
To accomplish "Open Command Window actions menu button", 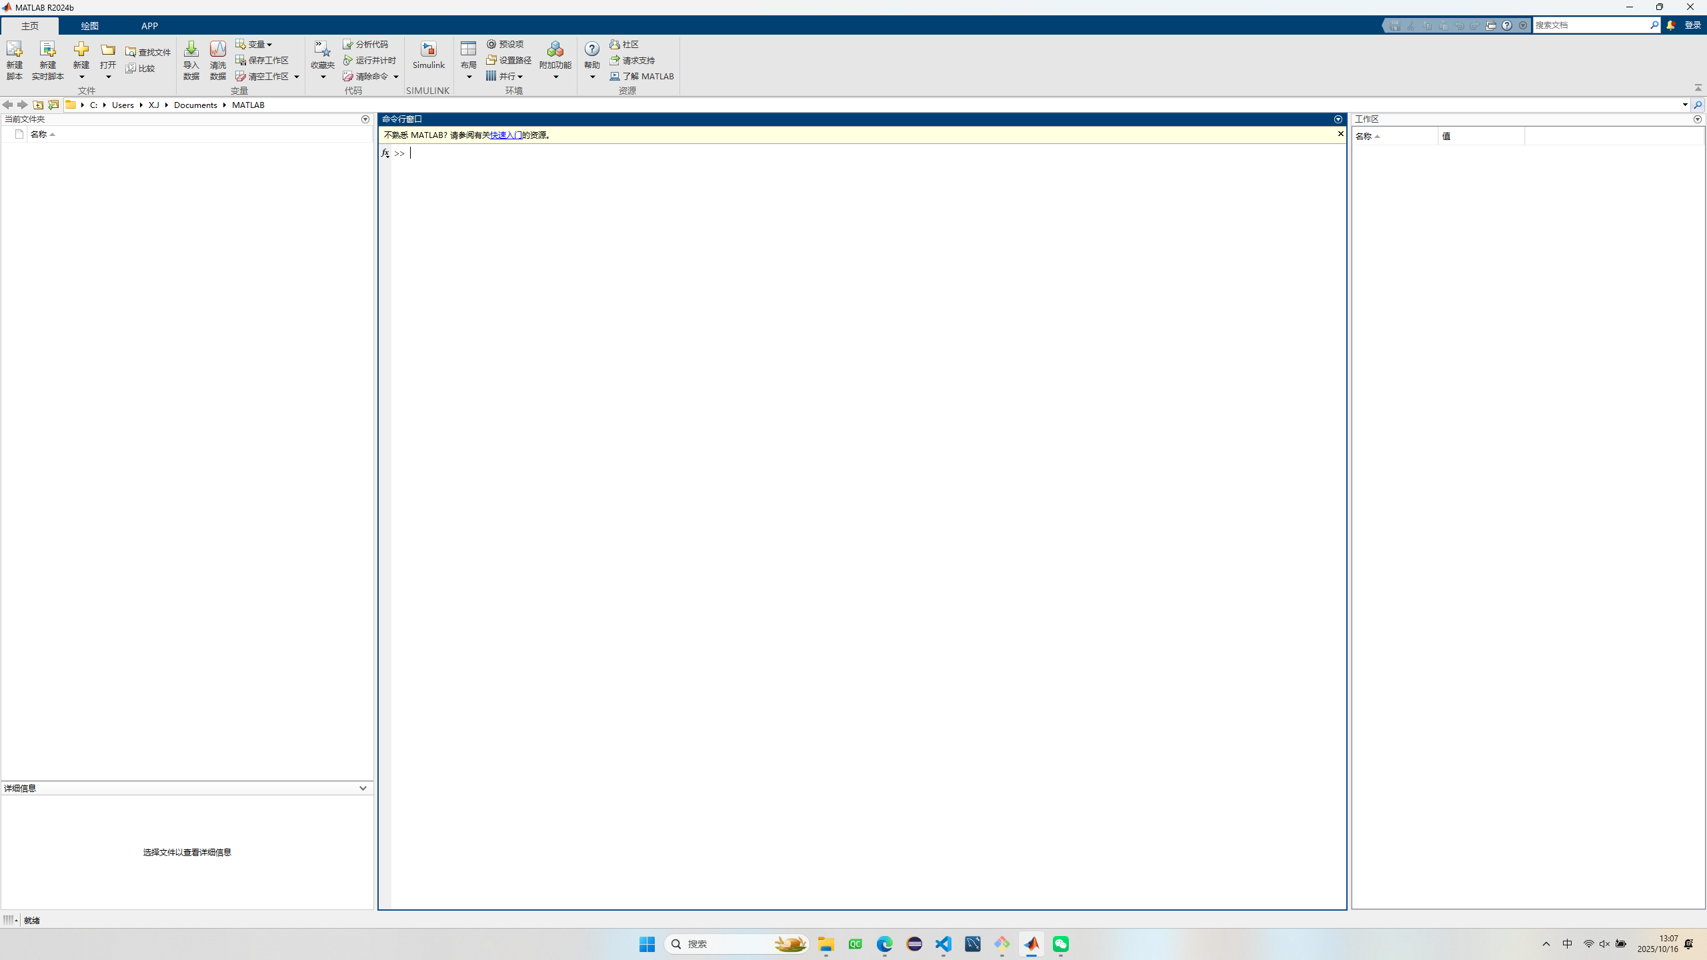I will pos(1338,119).
